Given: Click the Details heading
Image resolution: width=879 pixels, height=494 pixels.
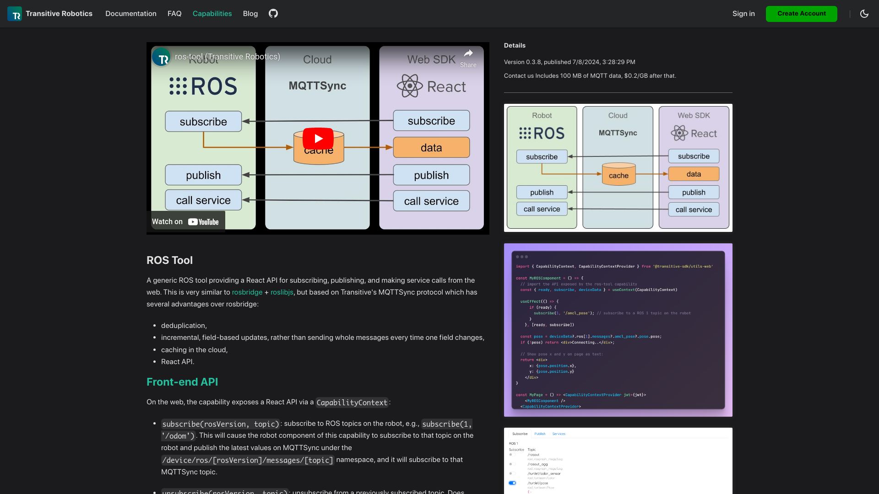Looking at the screenshot, I should tap(515, 45).
